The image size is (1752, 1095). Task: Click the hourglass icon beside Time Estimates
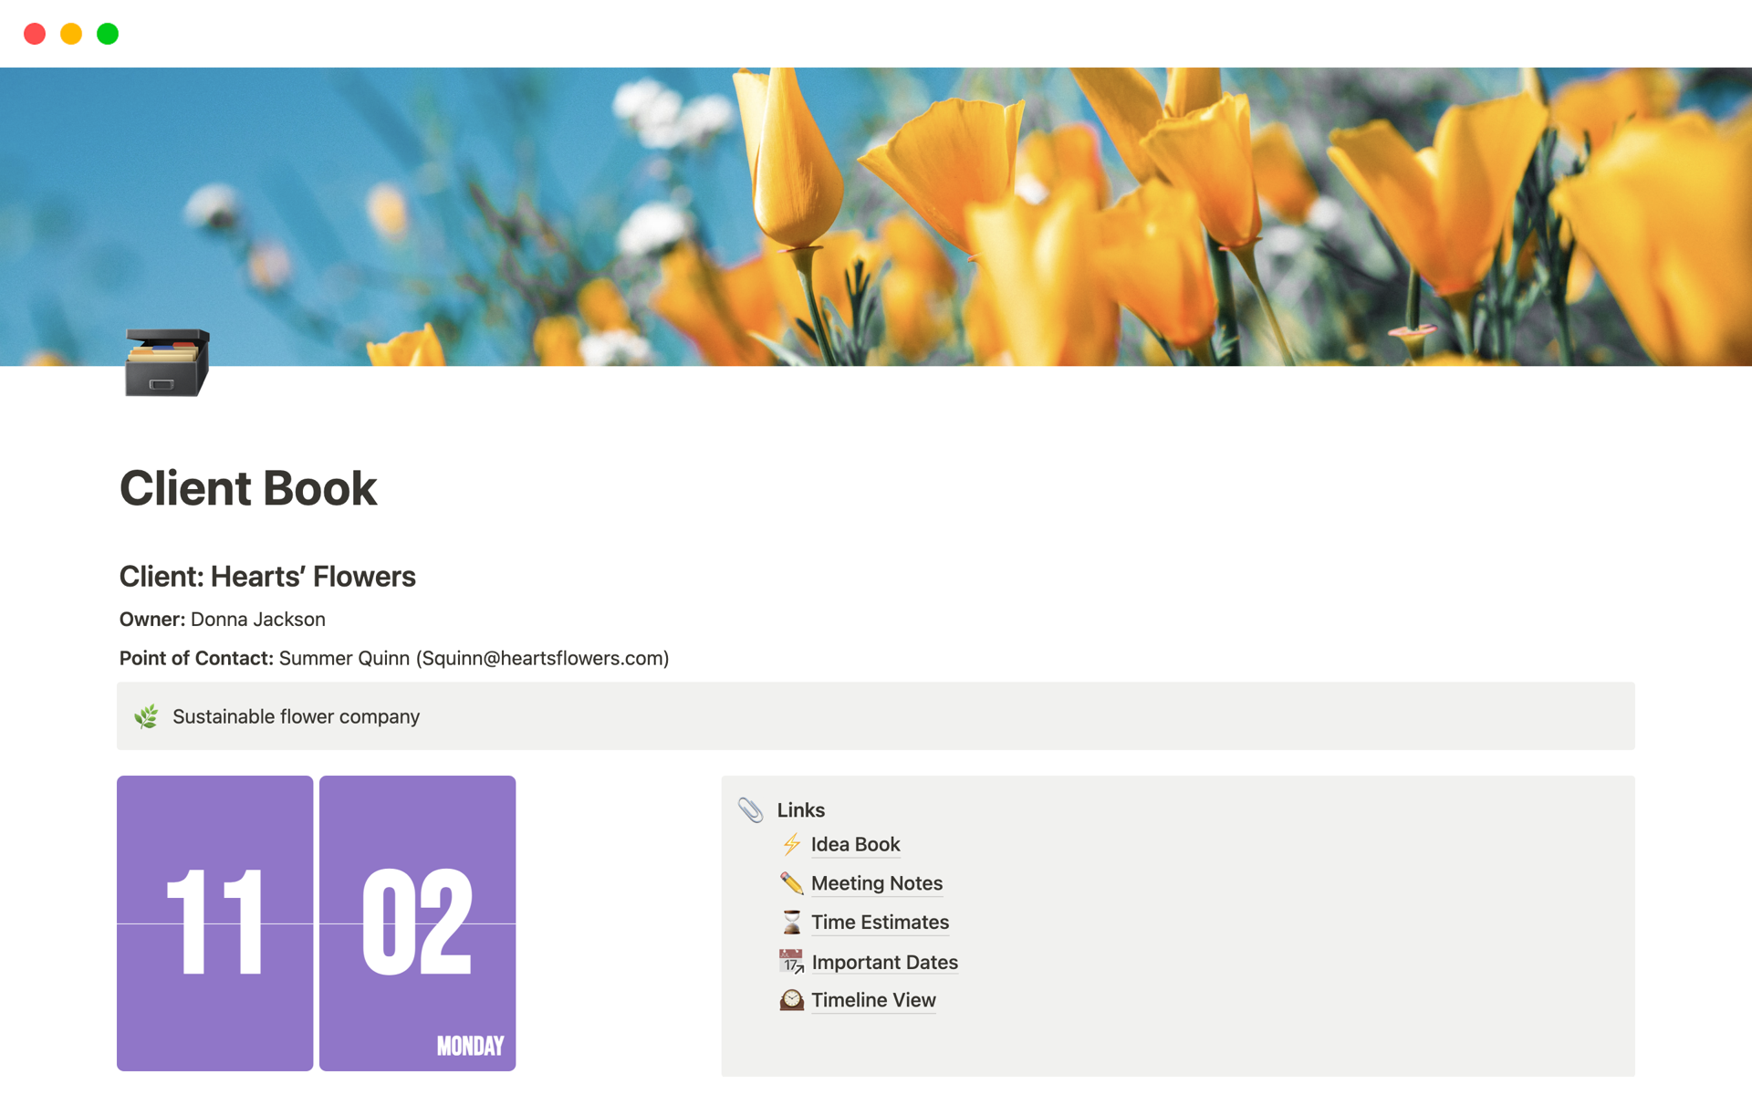[x=790, y=922]
